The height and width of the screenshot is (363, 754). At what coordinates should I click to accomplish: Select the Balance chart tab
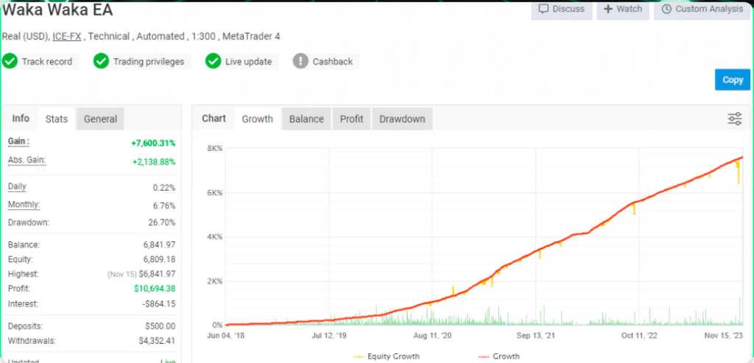pyautogui.click(x=306, y=119)
